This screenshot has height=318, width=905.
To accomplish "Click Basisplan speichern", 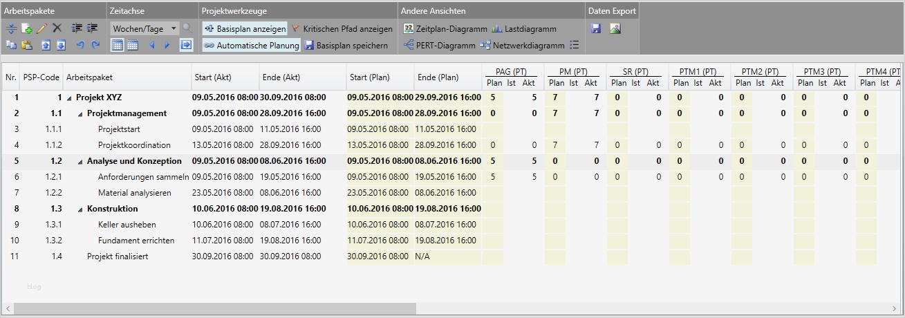I will pyautogui.click(x=346, y=46).
